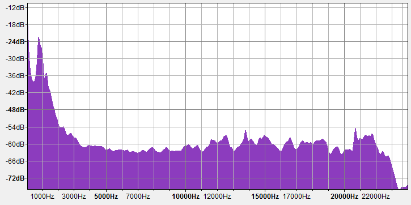Image resolution: width=411 pixels, height=205 pixels.
Task: Click the 20000Hz frequency label
Action: pos(344,197)
